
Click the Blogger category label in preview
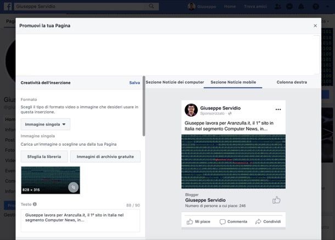(192, 195)
